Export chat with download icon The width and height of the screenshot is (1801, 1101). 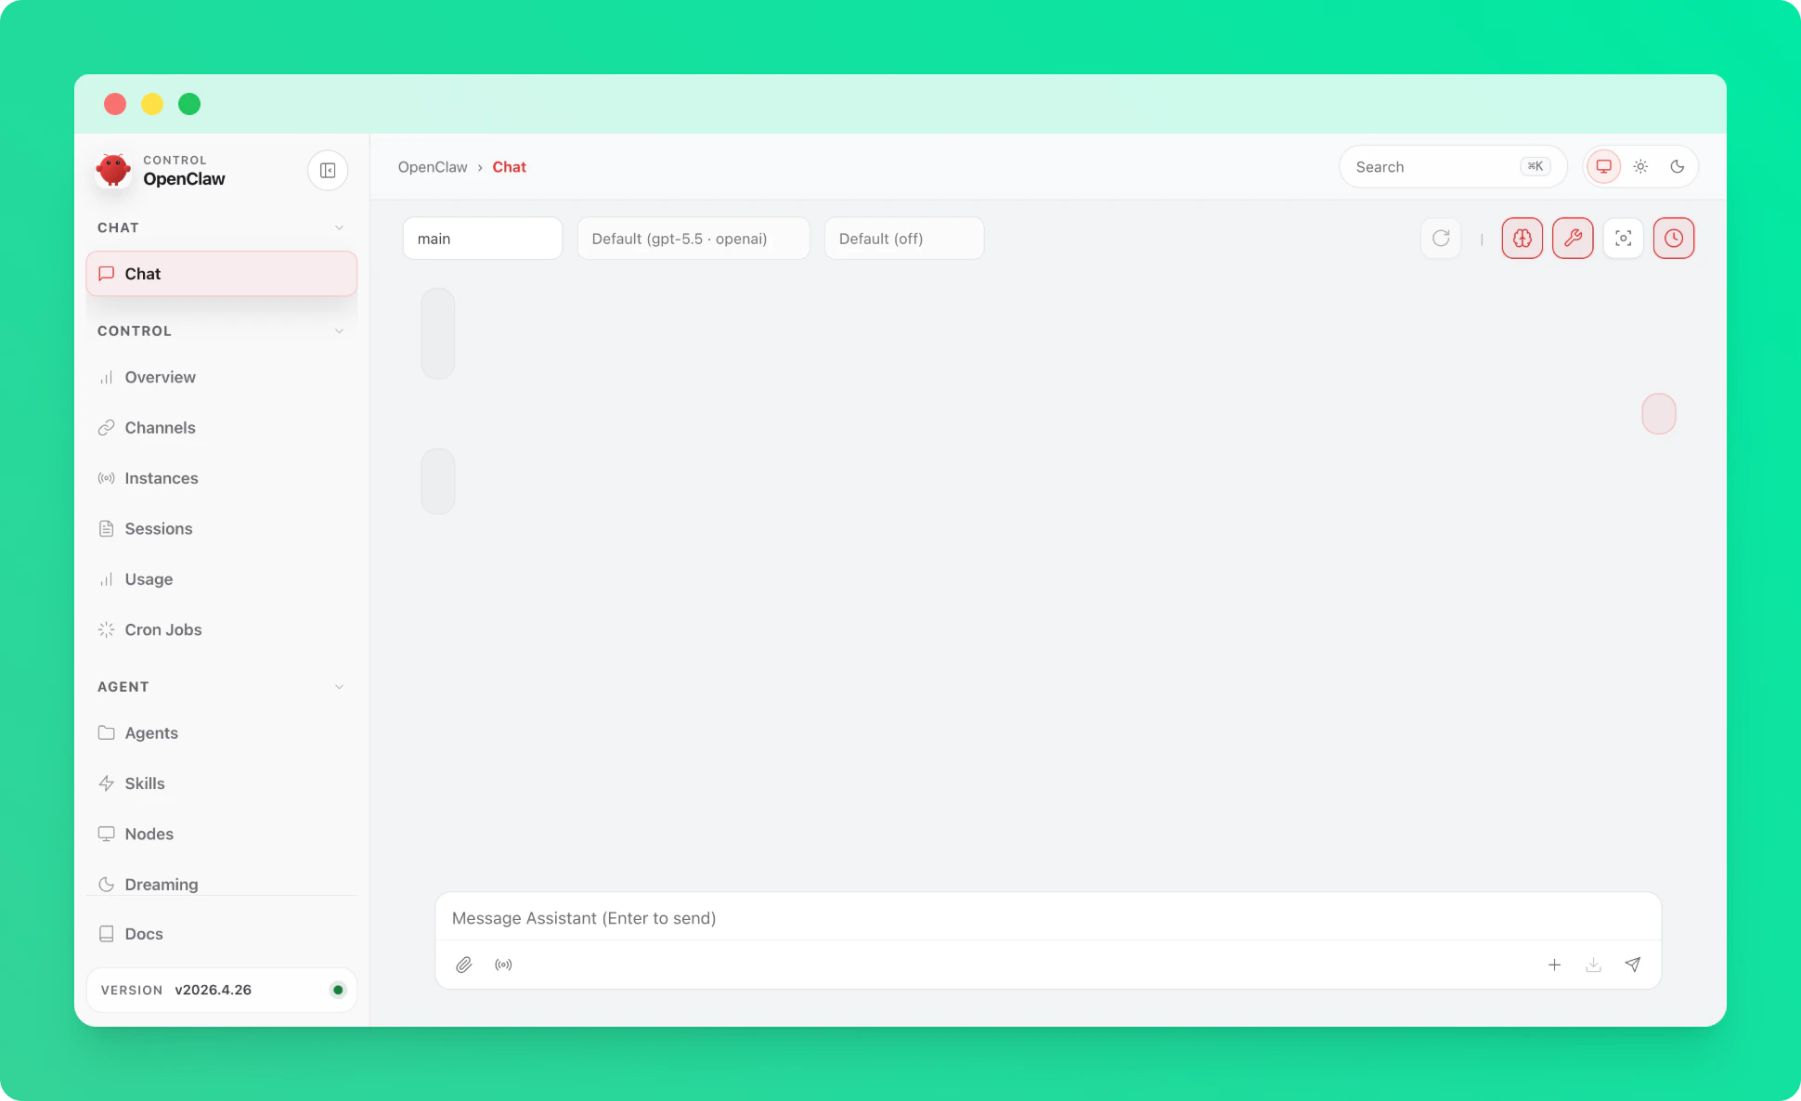point(1593,965)
